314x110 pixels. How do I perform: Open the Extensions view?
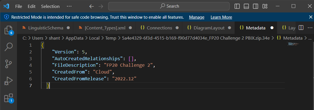[8, 98]
